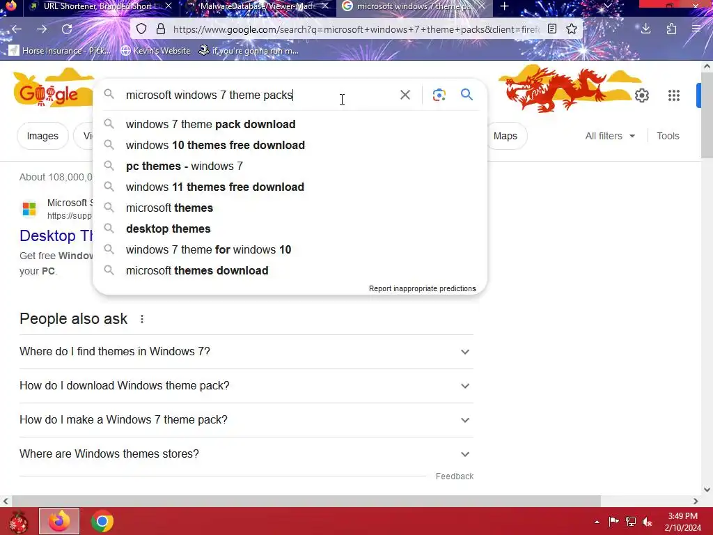Open the Horse Insurance bookmark
This screenshot has height=535, width=713.
tap(60, 50)
